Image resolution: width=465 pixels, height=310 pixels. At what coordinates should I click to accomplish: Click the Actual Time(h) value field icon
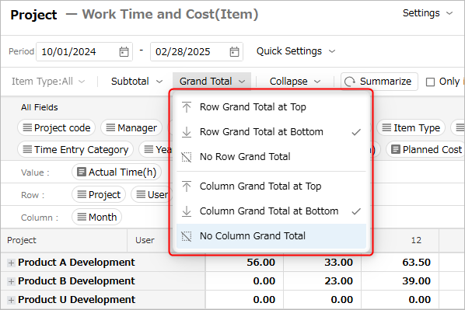pos(82,172)
